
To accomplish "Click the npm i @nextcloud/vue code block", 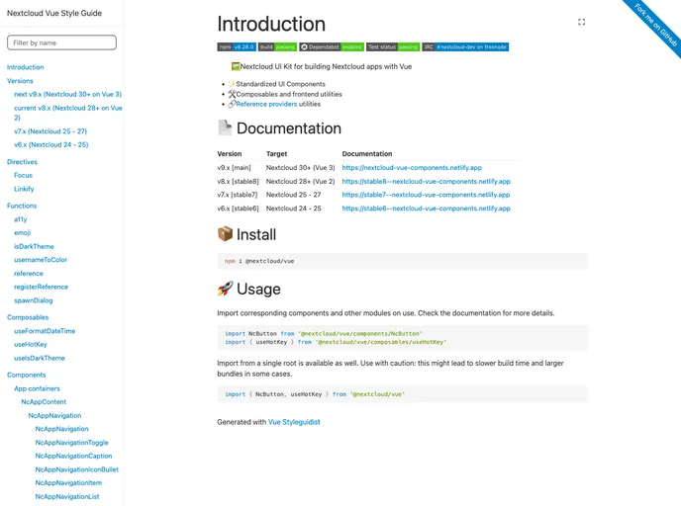I will tap(403, 261).
